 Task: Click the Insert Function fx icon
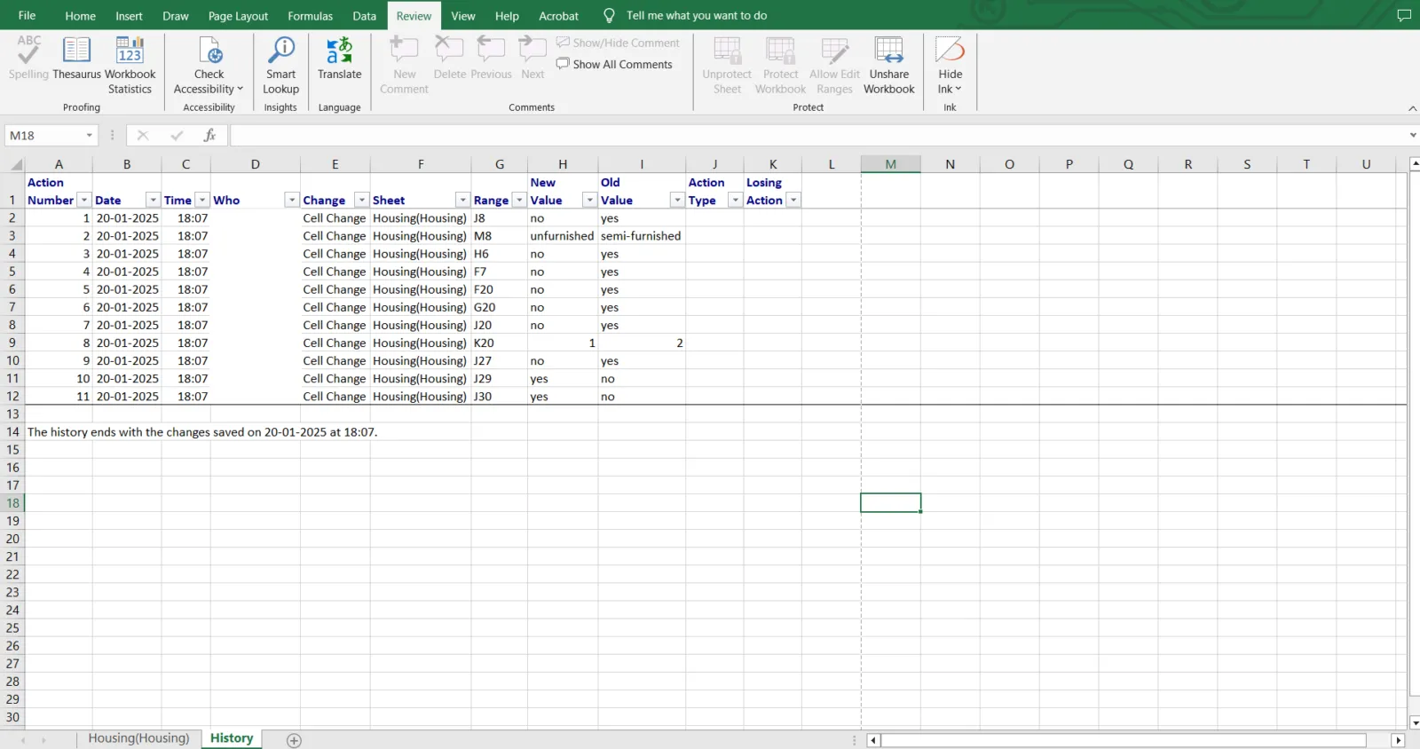209,135
